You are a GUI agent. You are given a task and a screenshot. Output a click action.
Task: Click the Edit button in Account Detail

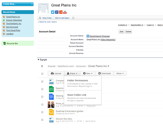click(121, 32)
